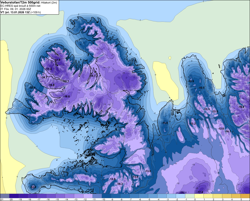This screenshot has width=250, height=201.
Task: Pick the legend swatch labeled 4
Action: (236, 196)
